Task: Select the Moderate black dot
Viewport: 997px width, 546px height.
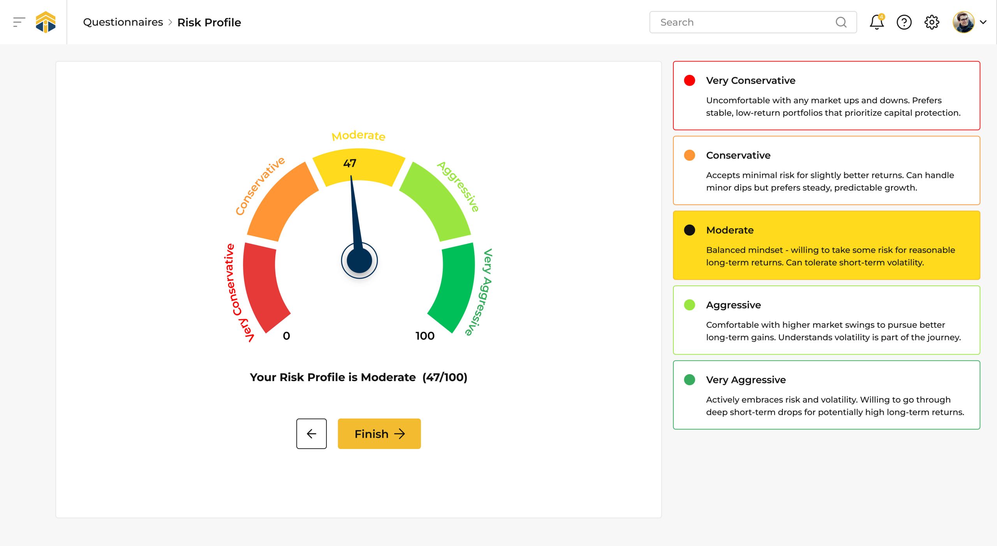Action: pyautogui.click(x=689, y=230)
